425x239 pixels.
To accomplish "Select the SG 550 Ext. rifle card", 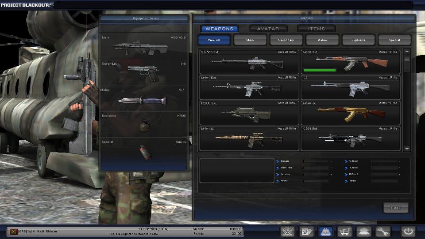I will 249,62.
